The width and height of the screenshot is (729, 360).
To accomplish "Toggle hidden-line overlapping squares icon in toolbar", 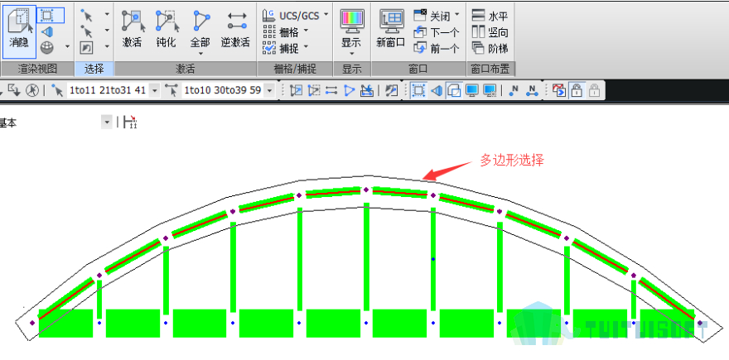I will [454, 90].
